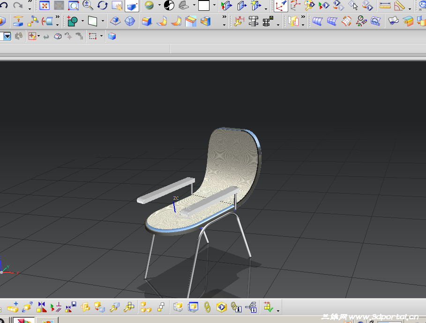The width and height of the screenshot is (426, 323).
Task: Click the black-and-white face analysis icon
Action: point(169,5)
